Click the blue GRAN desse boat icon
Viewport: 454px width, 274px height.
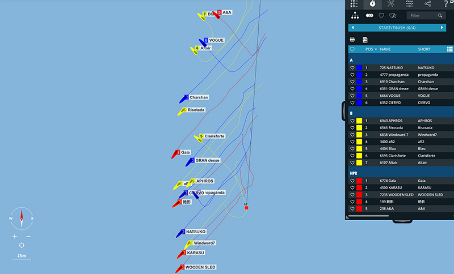[190, 162]
